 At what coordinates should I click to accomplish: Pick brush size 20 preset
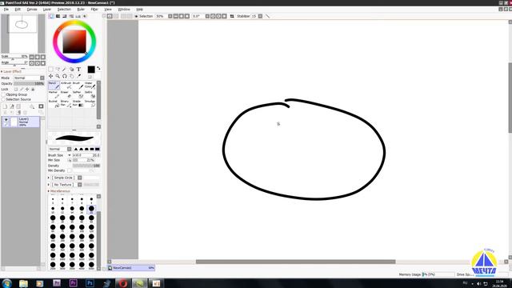pyautogui.click(x=91, y=209)
